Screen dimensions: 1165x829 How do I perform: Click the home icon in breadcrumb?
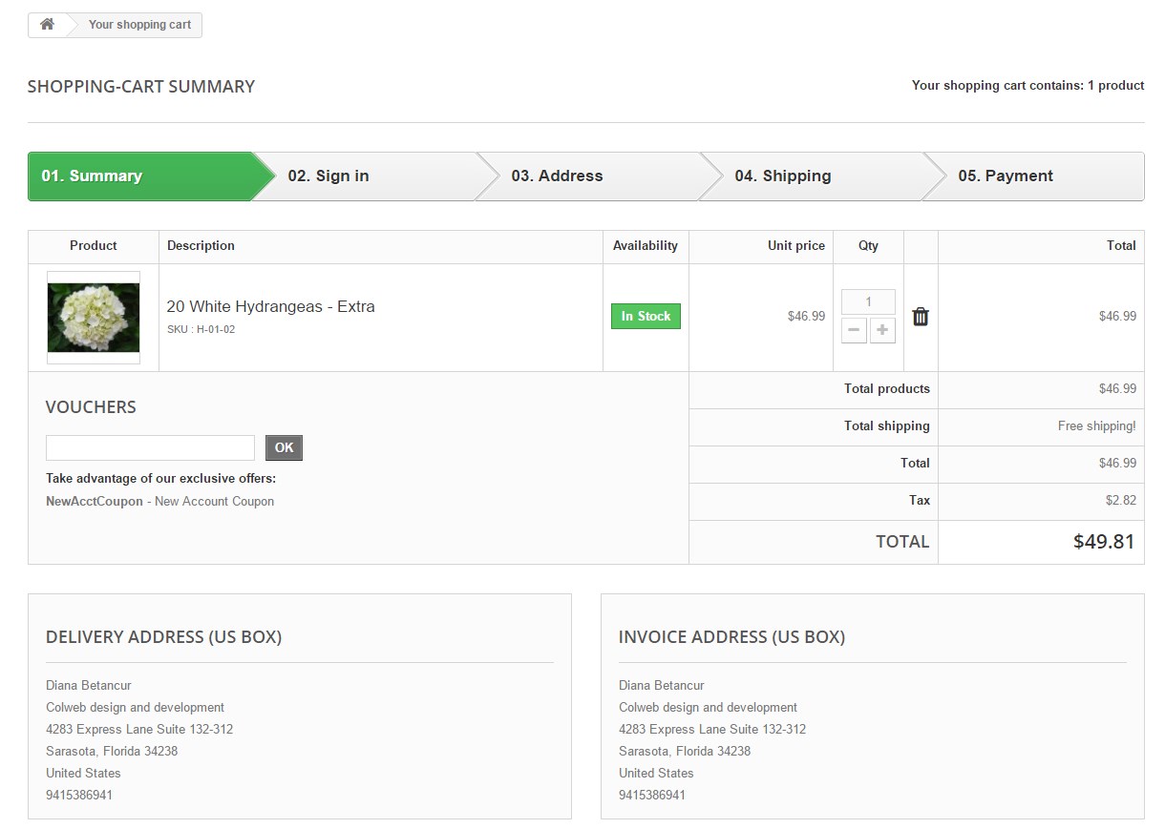coord(47,25)
